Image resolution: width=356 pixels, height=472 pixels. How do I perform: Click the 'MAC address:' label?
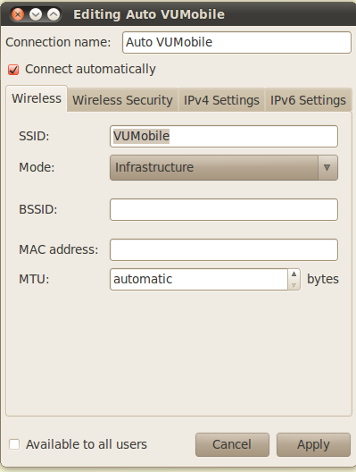coord(59,249)
